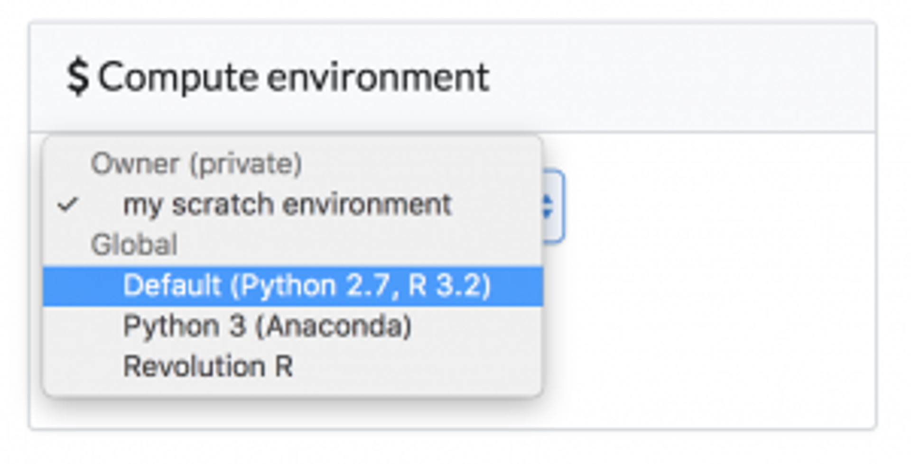Pick the Revolution R environment
The height and width of the screenshot is (464, 911).
pyautogui.click(x=208, y=366)
